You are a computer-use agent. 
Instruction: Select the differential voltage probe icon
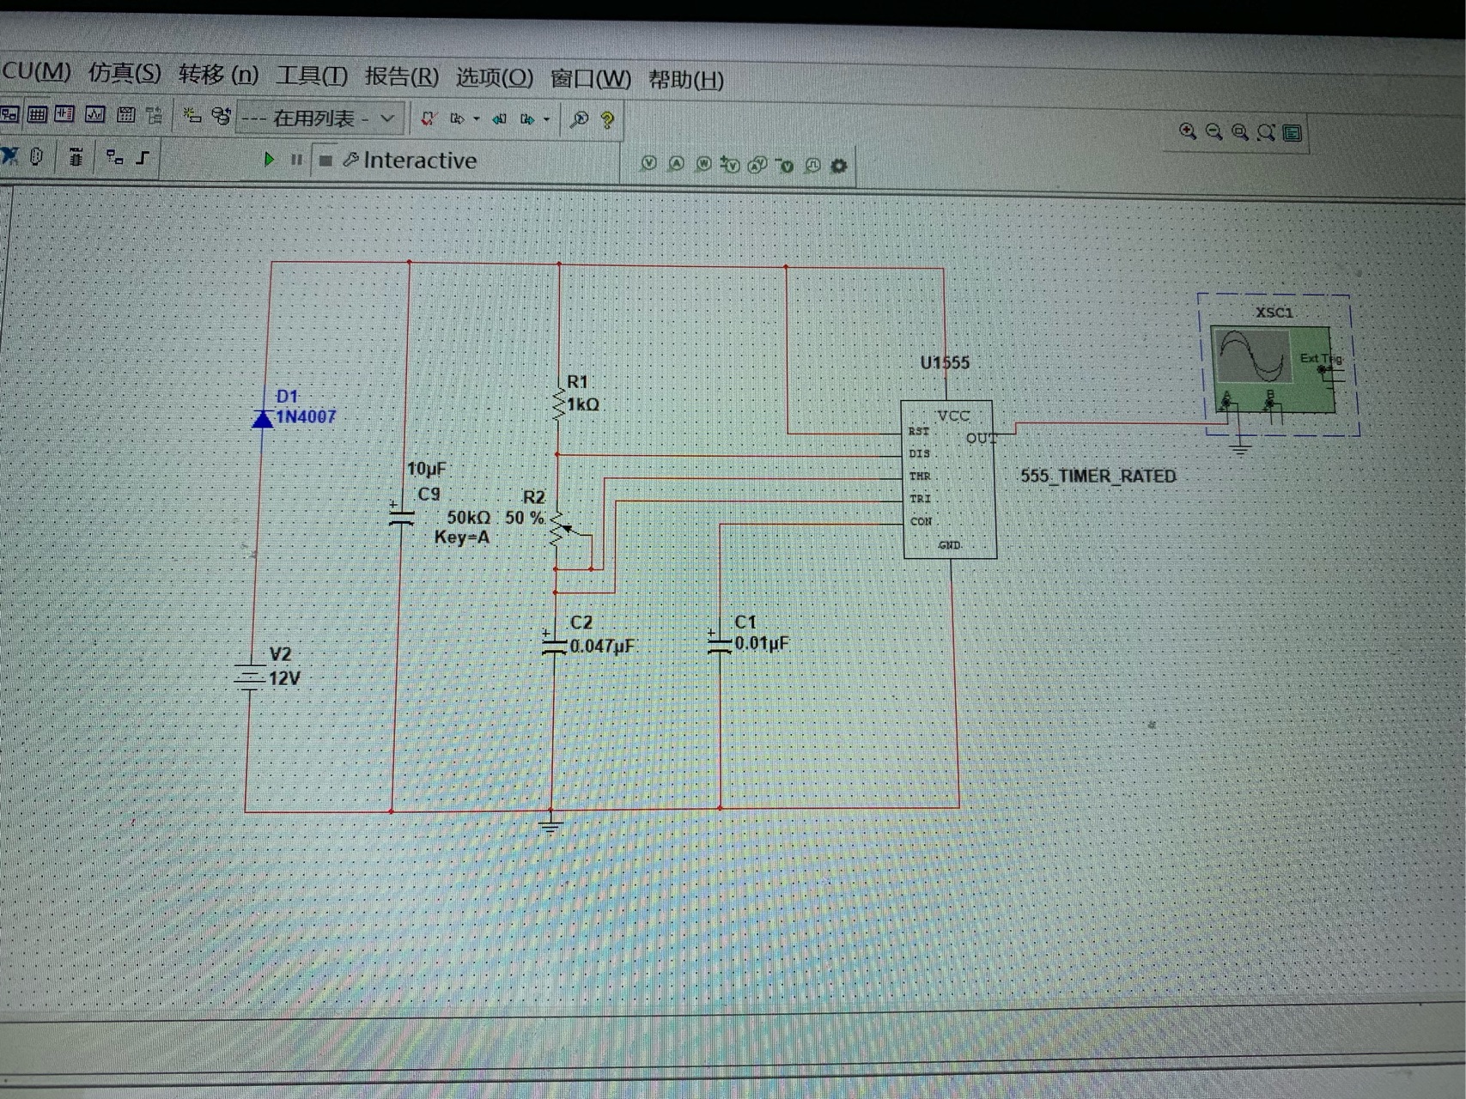[731, 164]
